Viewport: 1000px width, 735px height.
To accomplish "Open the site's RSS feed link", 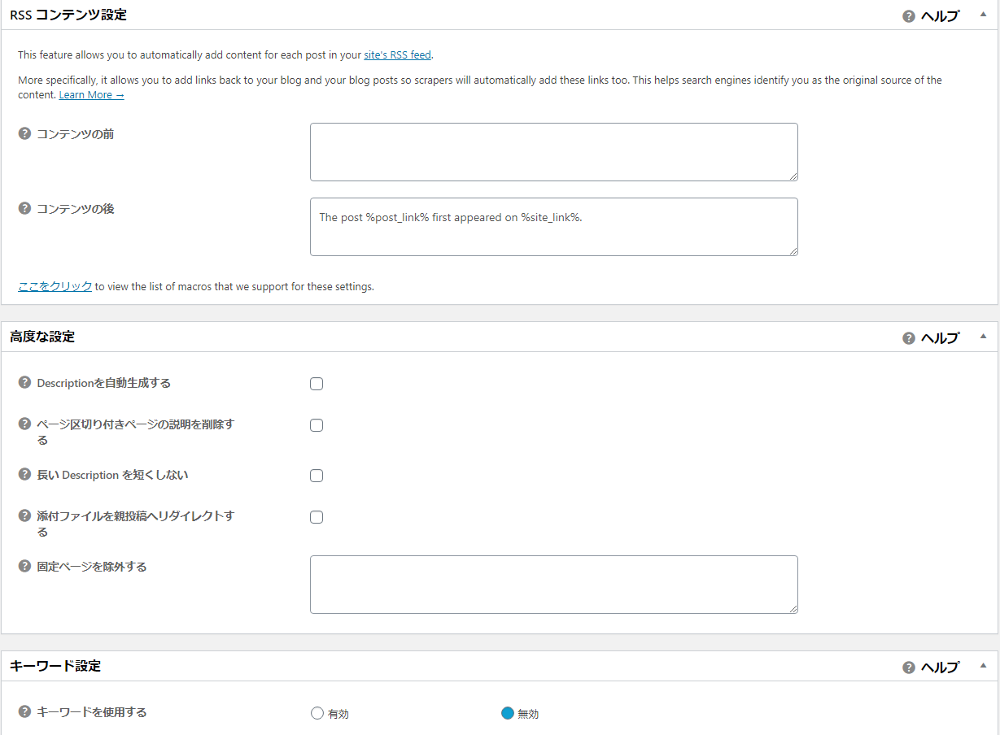I will 397,55.
